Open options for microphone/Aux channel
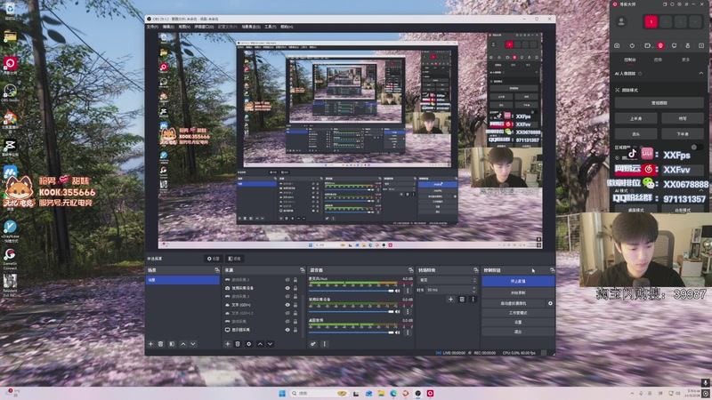Screen dimensions: 712x400 click(x=408, y=291)
